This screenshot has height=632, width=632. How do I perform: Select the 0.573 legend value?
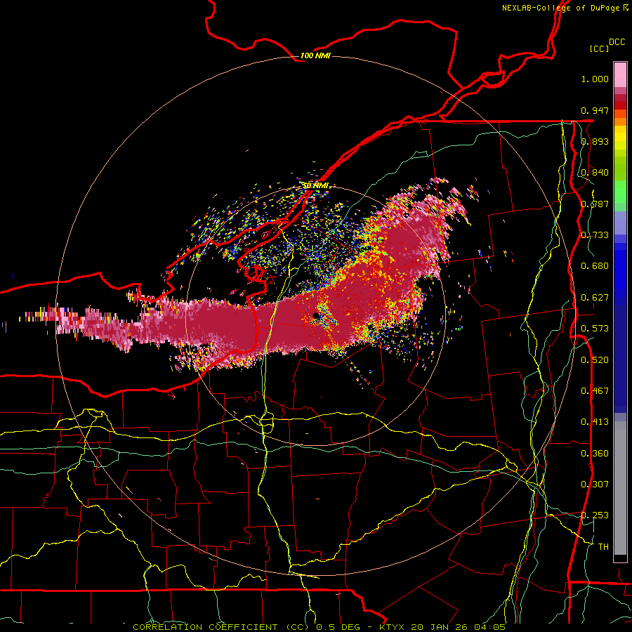595,329
